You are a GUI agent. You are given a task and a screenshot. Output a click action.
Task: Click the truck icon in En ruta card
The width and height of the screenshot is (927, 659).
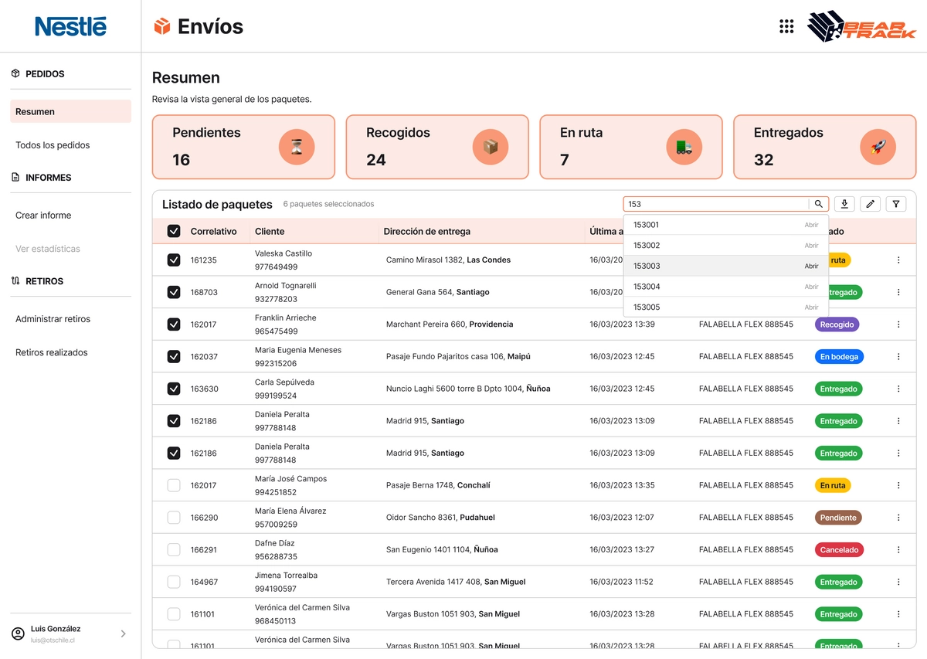(x=684, y=147)
